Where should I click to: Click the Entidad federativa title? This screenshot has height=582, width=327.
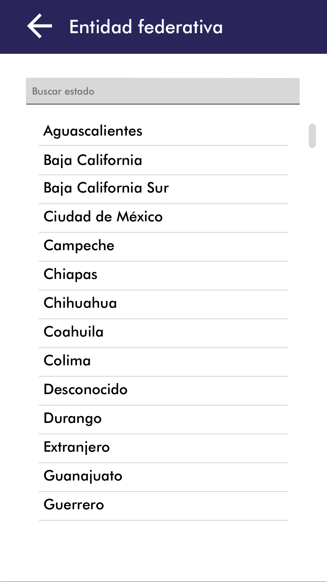pos(146,27)
